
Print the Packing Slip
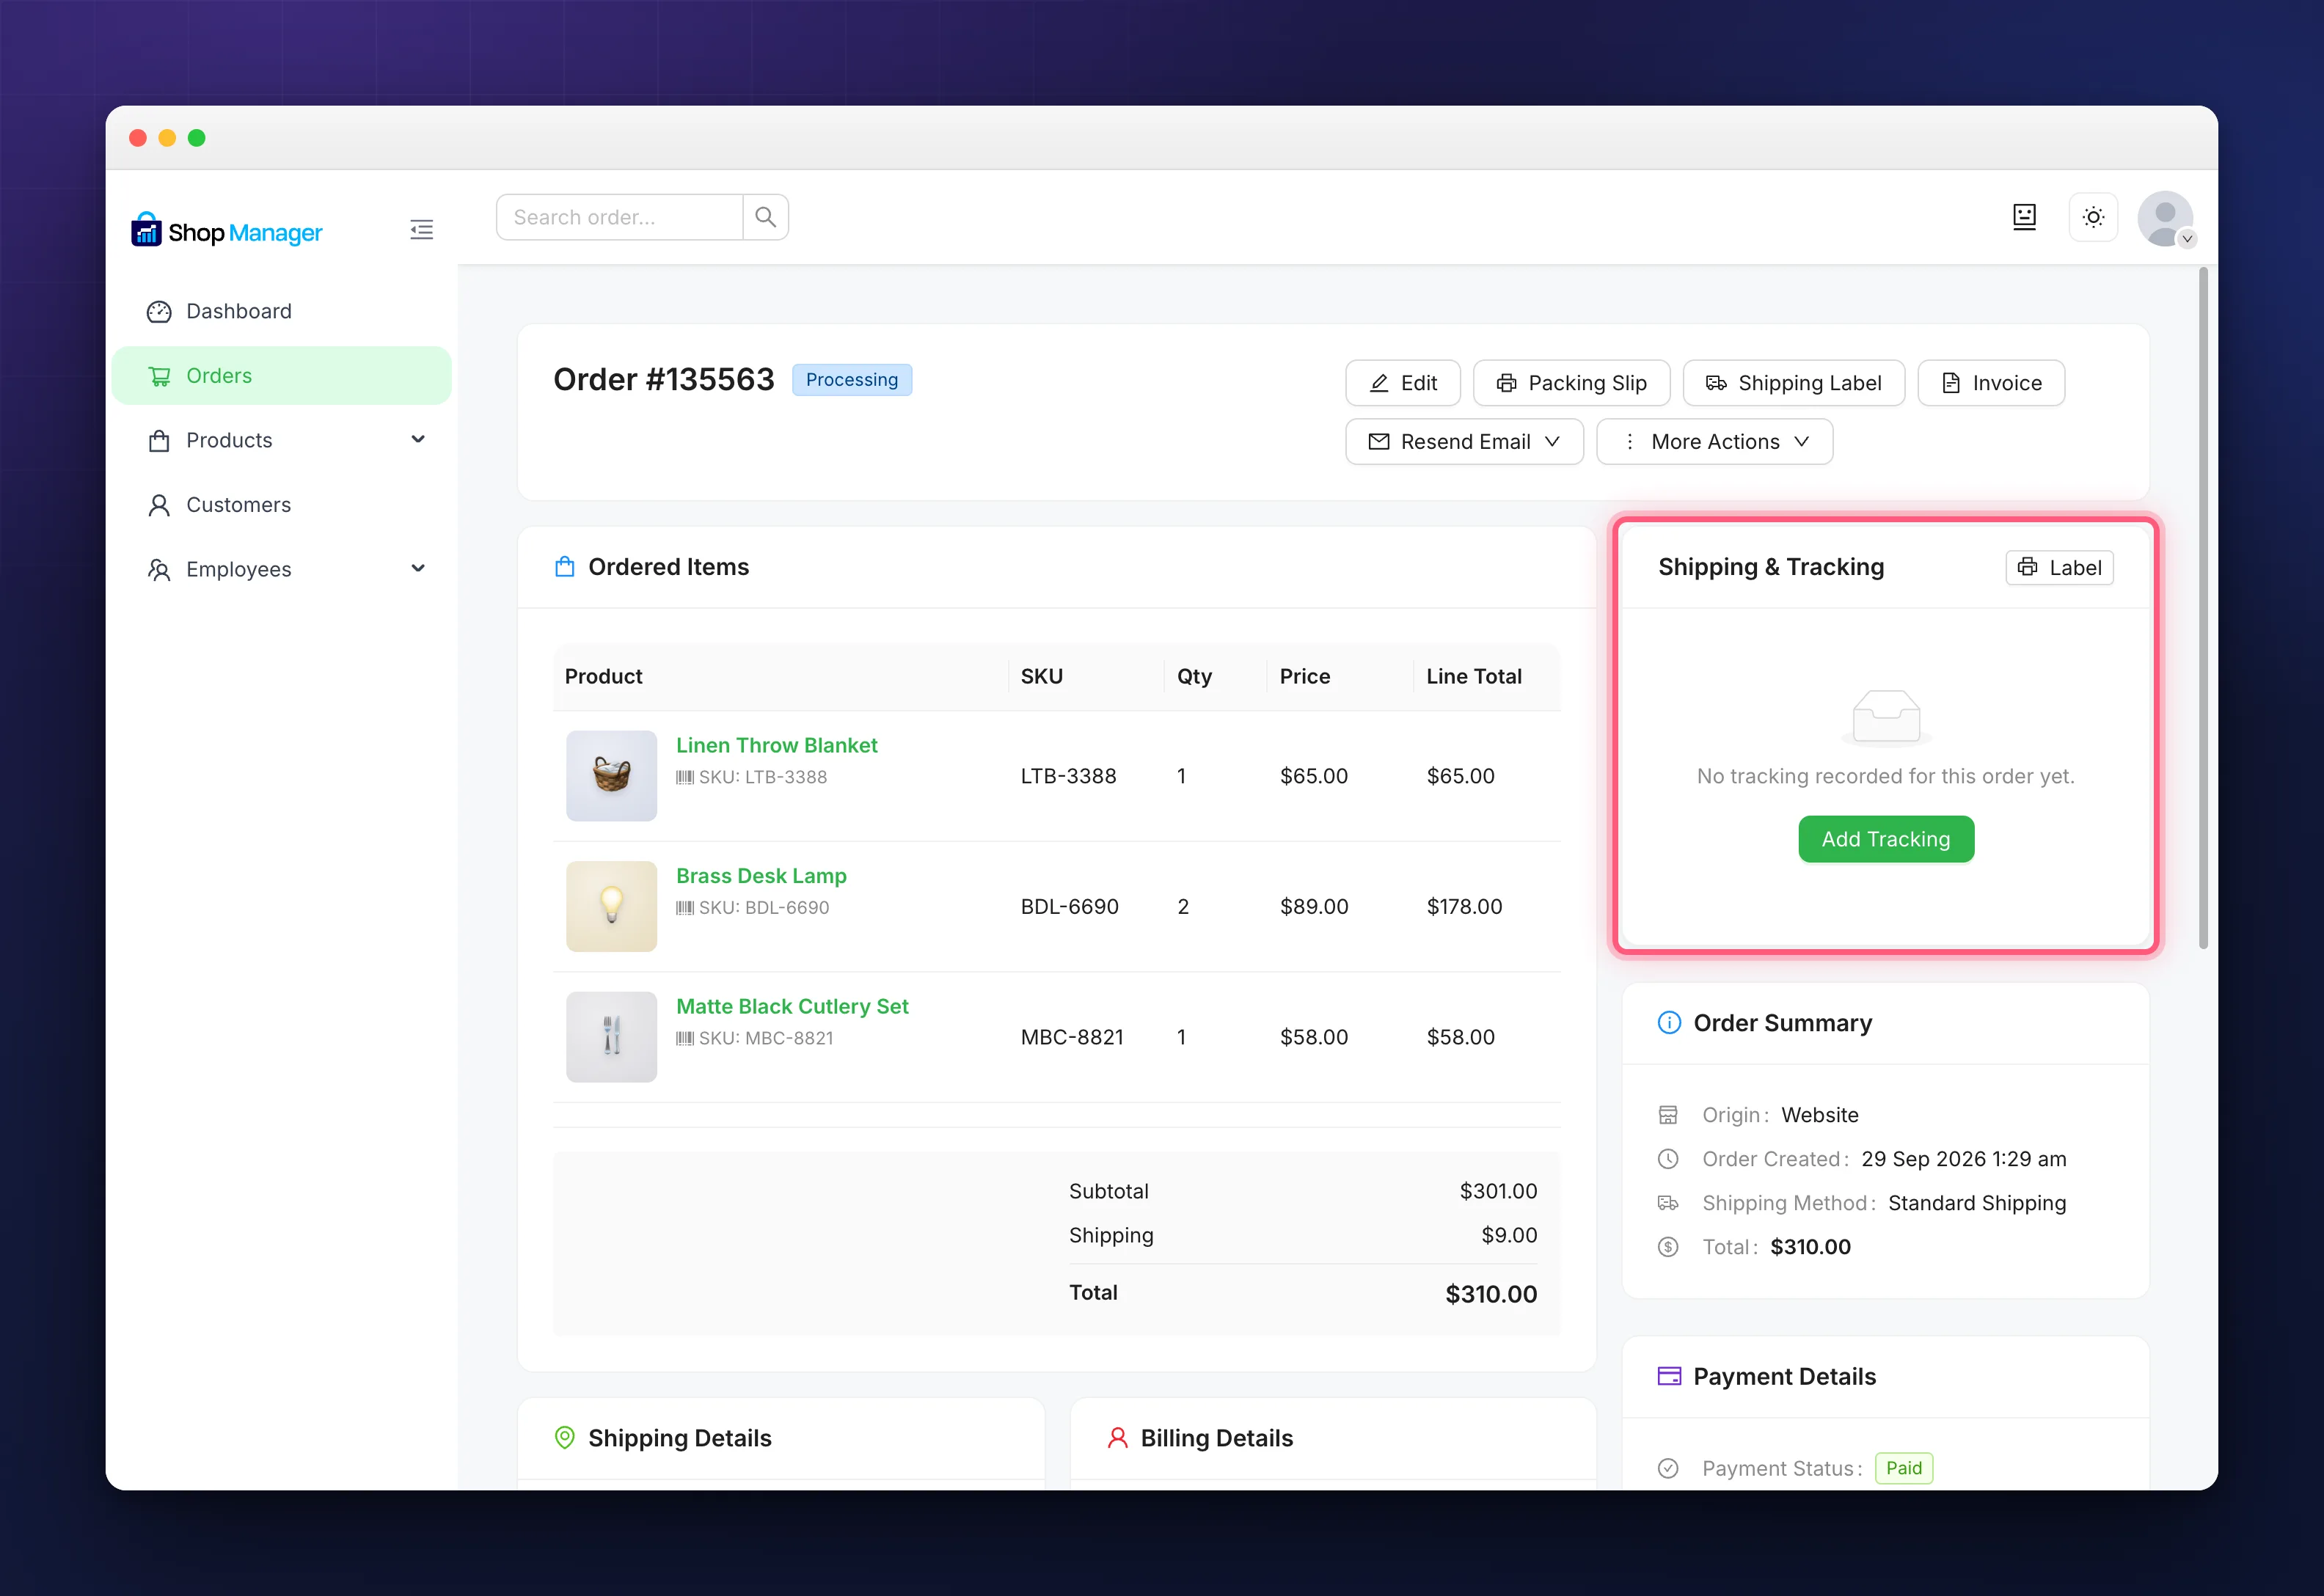pyautogui.click(x=1571, y=383)
